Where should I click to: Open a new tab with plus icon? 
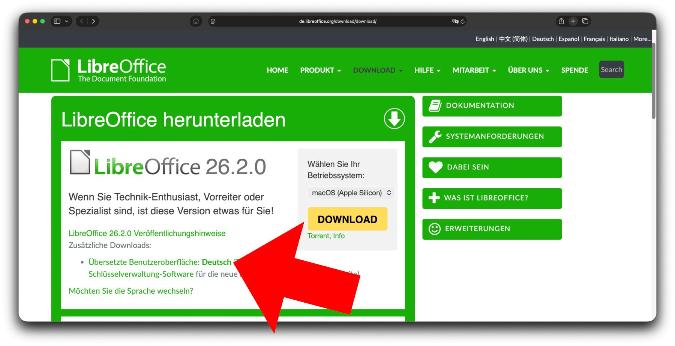click(x=573, y=21)
